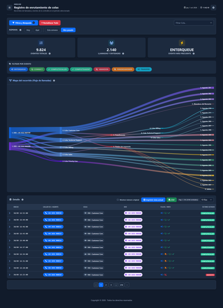Go to previous page arrow in pagination
Viewport: 223px width, 308px height.
[96, 285]
